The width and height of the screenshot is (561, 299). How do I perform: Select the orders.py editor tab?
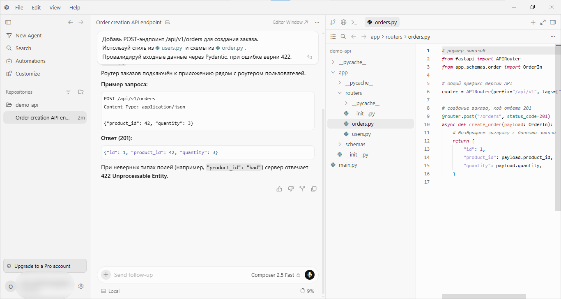[382, 22]
